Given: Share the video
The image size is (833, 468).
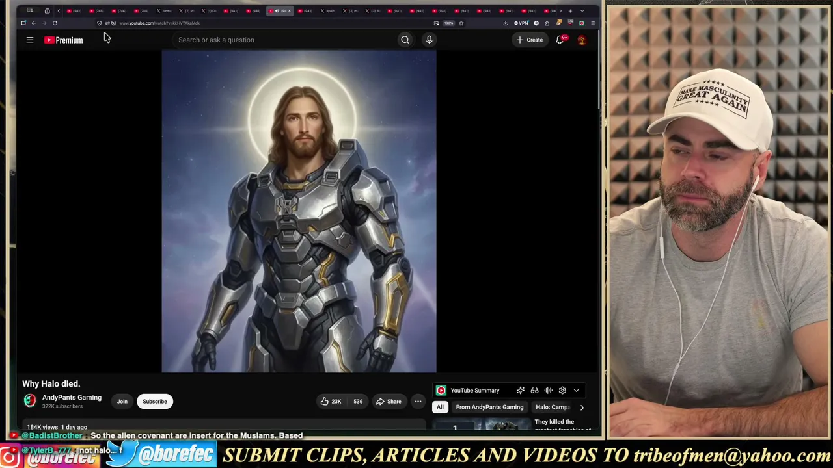Looking at the screenshot, I should [x=389, y=402].
